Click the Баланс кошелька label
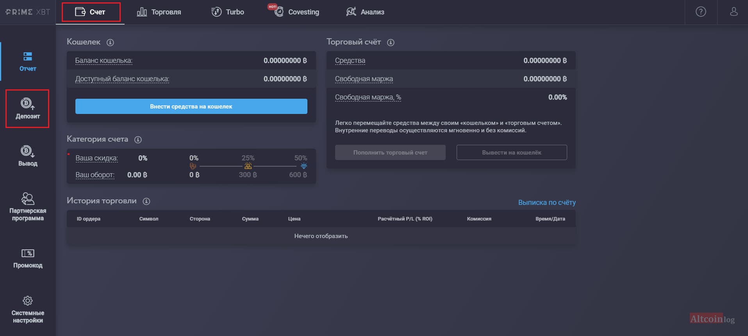This screenshot has height=336, width=748. pos(104,61)
